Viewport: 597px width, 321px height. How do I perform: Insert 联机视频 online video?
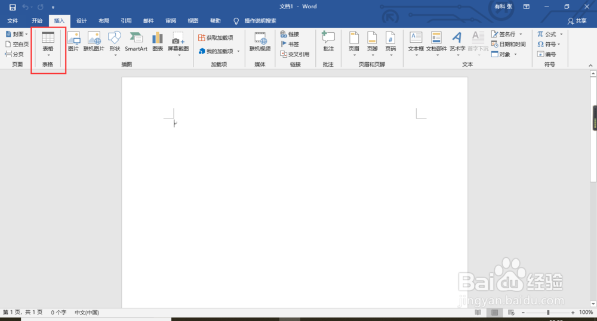[x=260, y=42]
